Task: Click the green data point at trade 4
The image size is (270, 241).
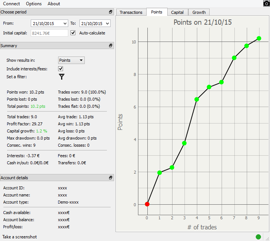Action: tap(196, 100)
